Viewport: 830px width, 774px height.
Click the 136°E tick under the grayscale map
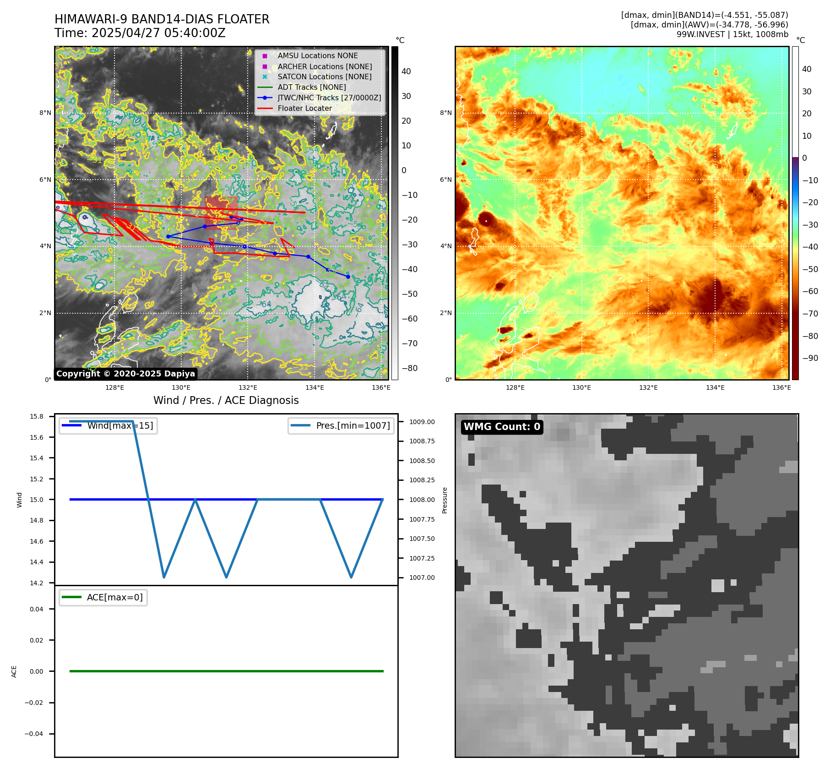[381, 388]
